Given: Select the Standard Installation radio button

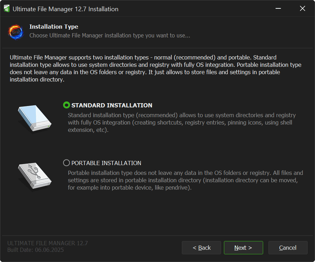Looking at the screenshot, I should tap(66, 105).
